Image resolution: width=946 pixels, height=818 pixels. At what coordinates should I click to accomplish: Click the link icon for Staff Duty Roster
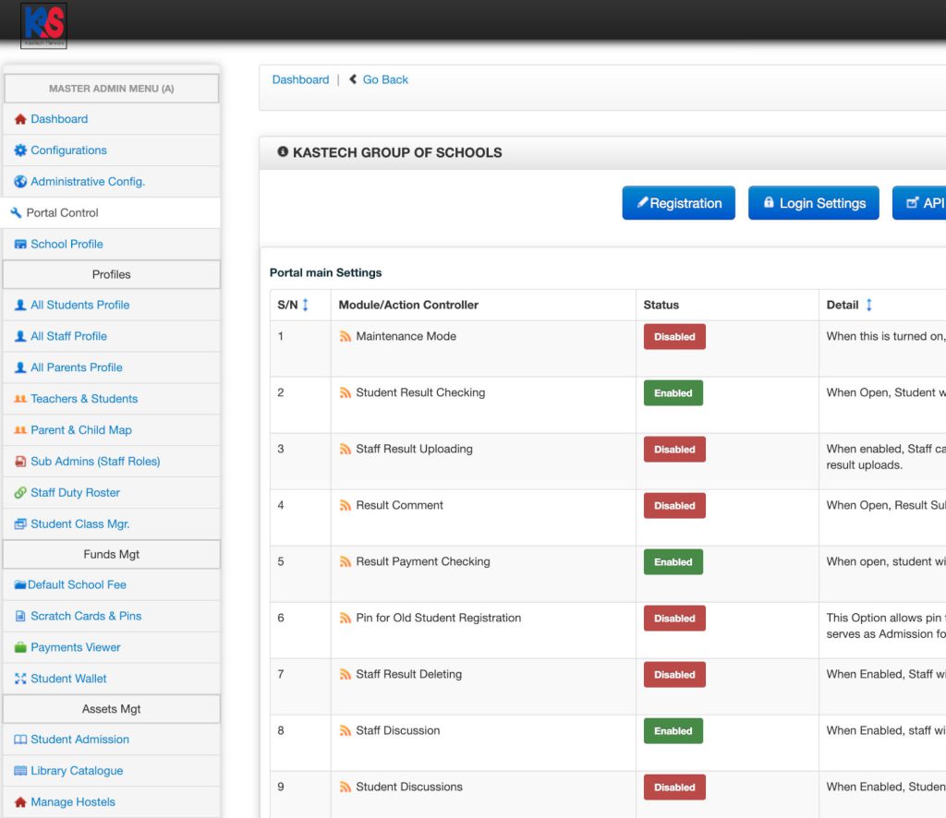(x=20, y=493)
